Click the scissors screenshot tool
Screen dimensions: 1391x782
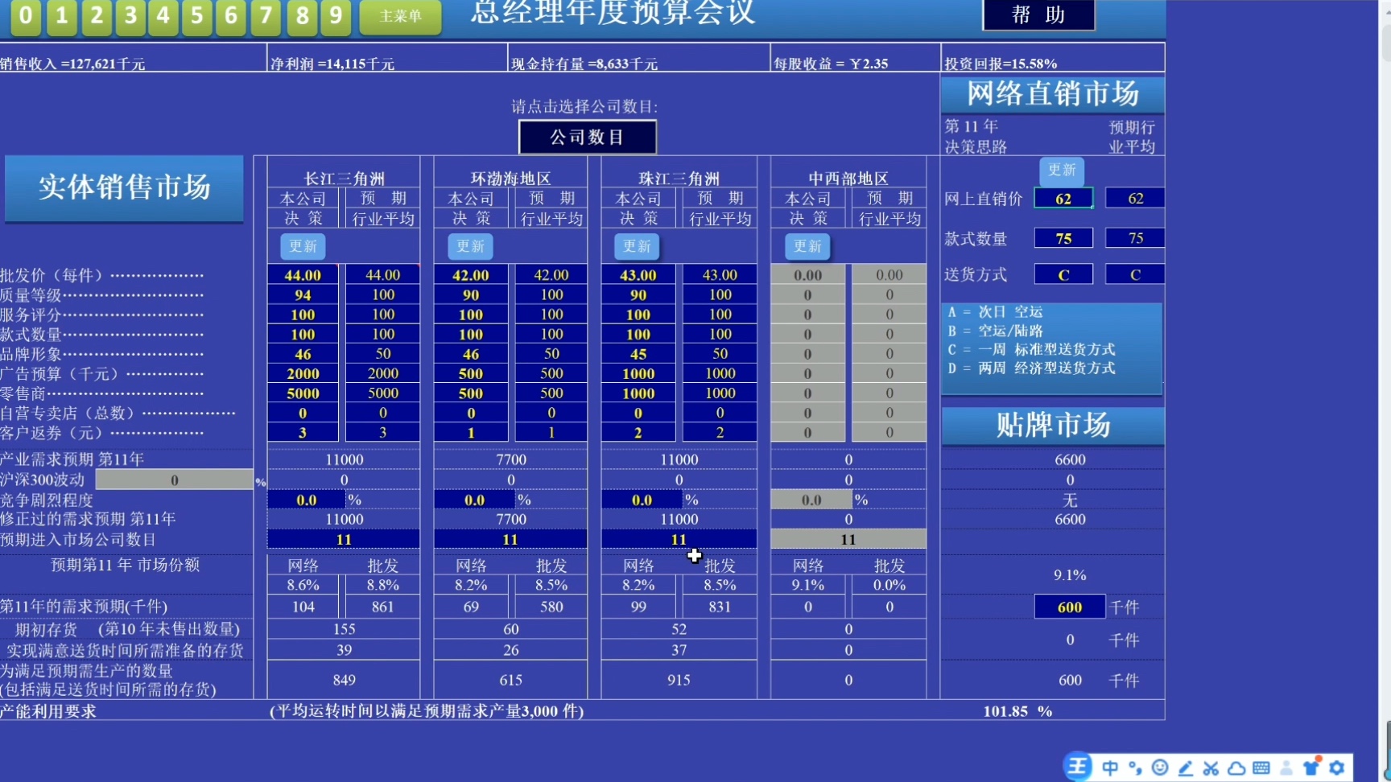click(x=1211, y=768)
